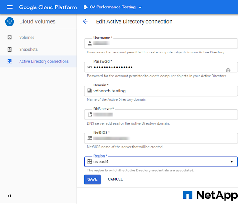Viewport: 238px width, 204px height.
Task: Click the computer icon in NetBIOS field
Action: coord(90,138)
